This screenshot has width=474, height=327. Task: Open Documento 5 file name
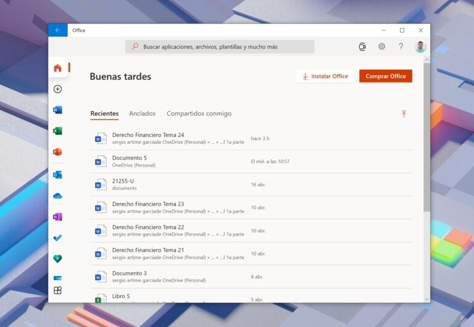[x=130, y=158]
